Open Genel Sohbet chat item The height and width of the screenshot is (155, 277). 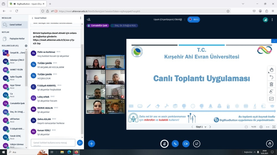(14, 25)
